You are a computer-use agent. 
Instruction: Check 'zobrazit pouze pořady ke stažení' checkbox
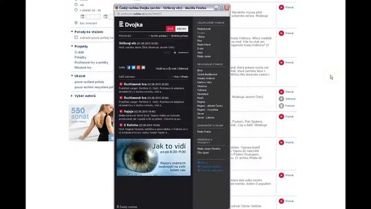(x=76, y=37)
